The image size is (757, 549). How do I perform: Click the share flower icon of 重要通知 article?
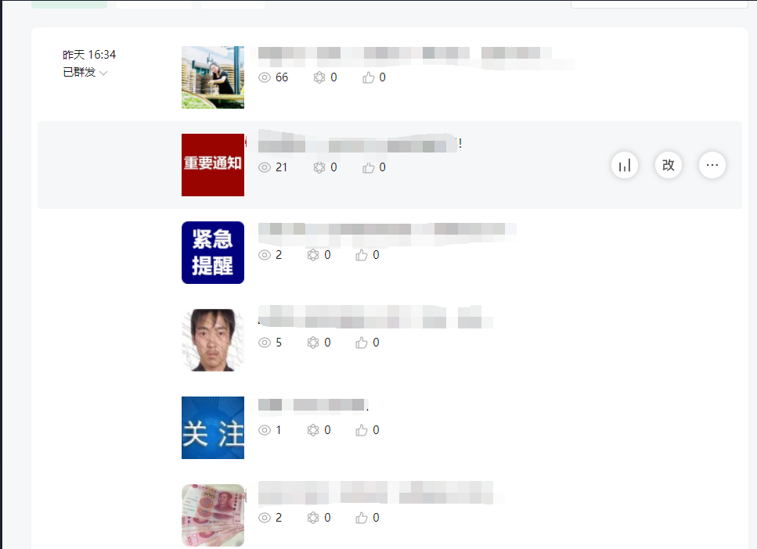click(319, 167)
